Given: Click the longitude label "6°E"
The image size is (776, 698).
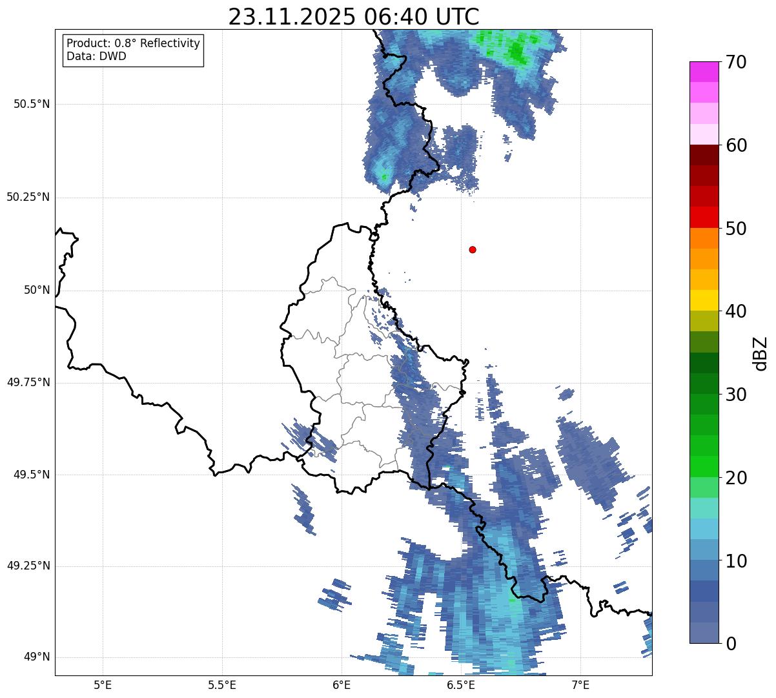Looking at the screenshot, I should click(342, 684).
